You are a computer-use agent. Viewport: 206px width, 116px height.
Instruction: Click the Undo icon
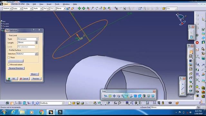click(x=99, y=103)
